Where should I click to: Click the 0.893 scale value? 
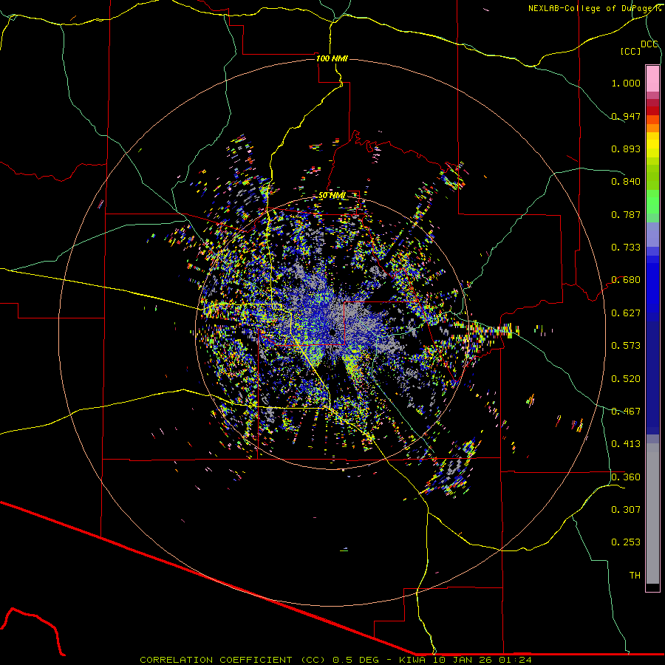pos(626,149)
